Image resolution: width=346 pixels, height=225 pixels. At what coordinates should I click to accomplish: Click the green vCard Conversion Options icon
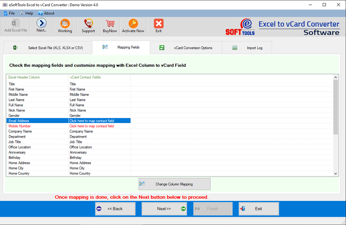point(162,48)
